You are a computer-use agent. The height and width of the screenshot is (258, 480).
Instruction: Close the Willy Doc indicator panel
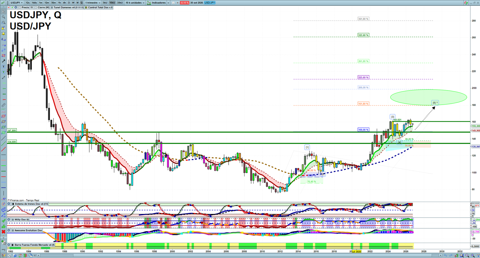point(9,220)
